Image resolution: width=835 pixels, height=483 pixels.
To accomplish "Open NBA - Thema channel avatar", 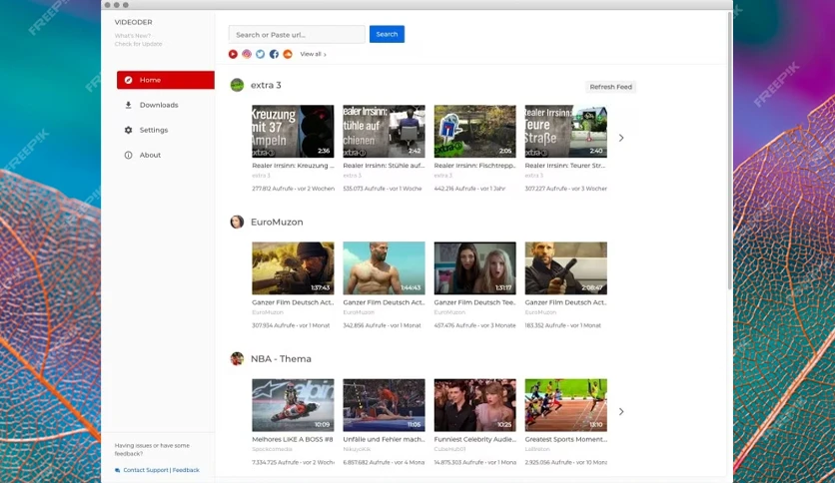I will pos(237,358).
